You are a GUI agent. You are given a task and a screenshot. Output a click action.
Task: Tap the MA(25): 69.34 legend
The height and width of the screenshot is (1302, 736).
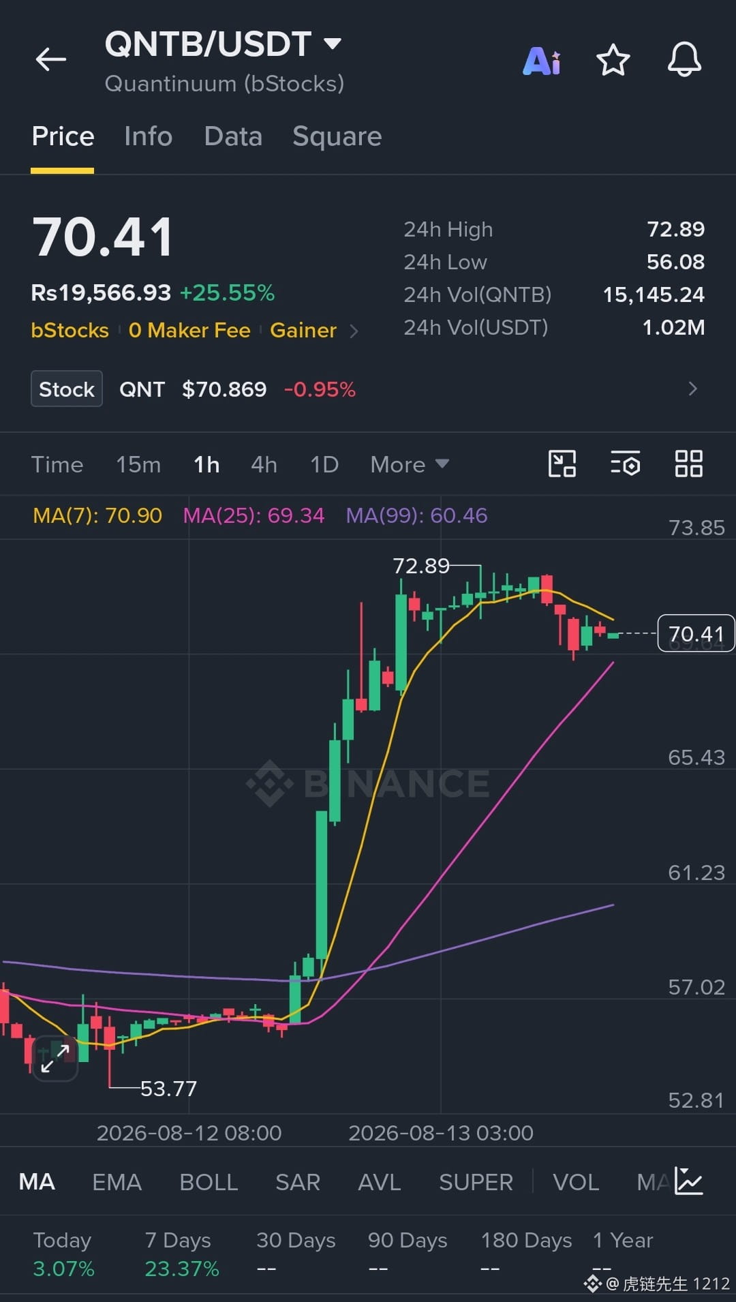(x=254, y=515)
